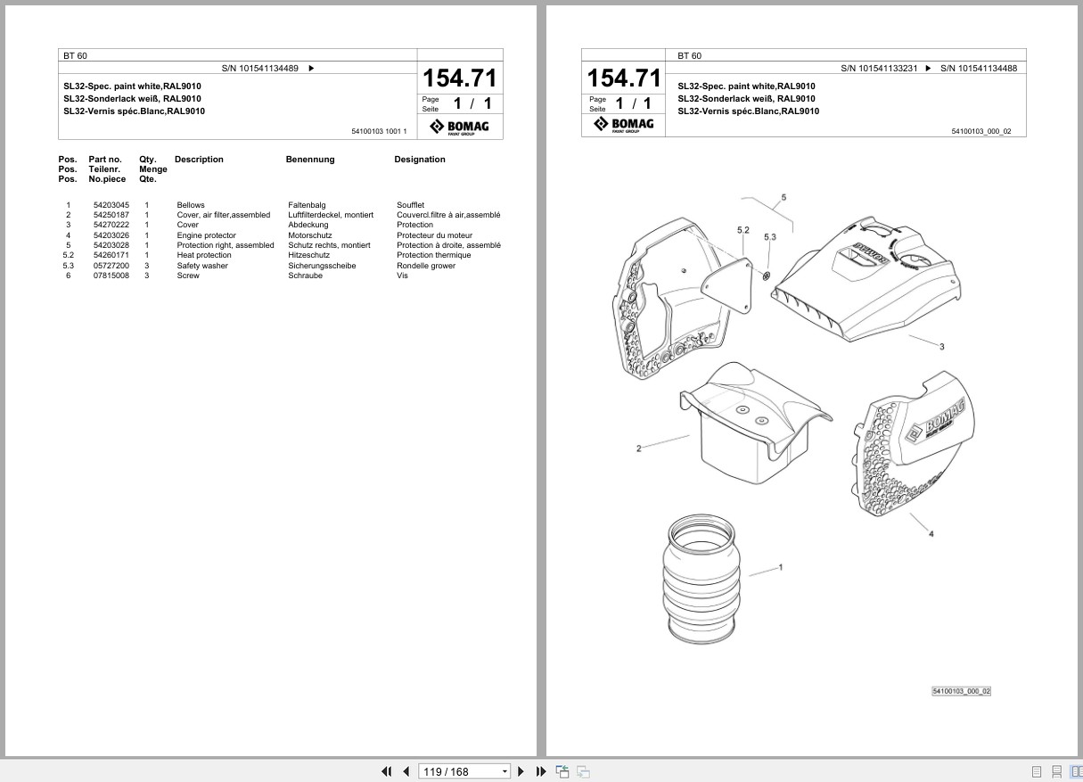The height and width of the screenshot is (782, 1083).
Task: Click the 'Heat protection' description
Action: click(204, 255)
